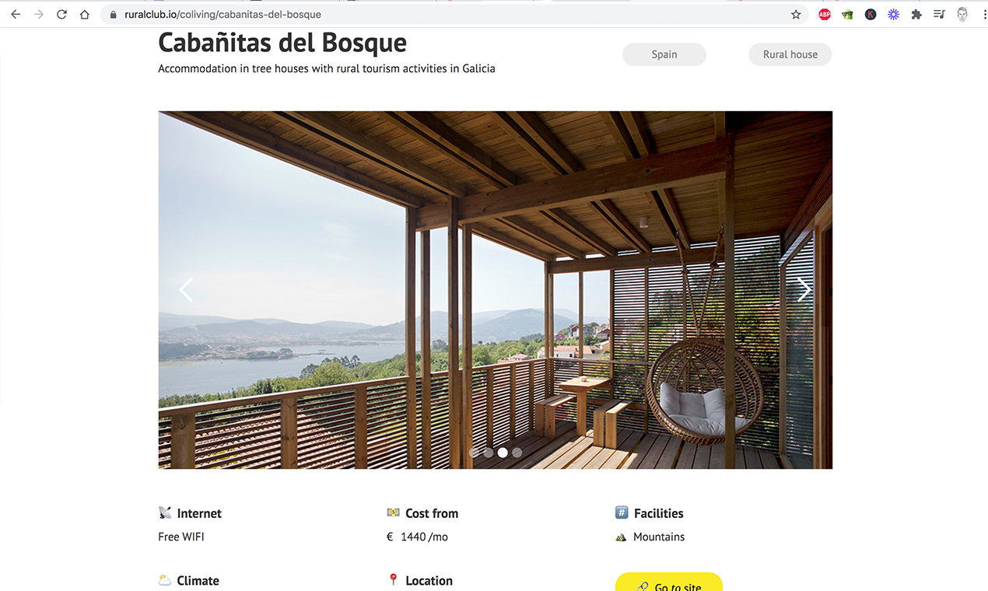988x591 pixels.
Task: Open the media control playlist icon
Action: (939, 14)
